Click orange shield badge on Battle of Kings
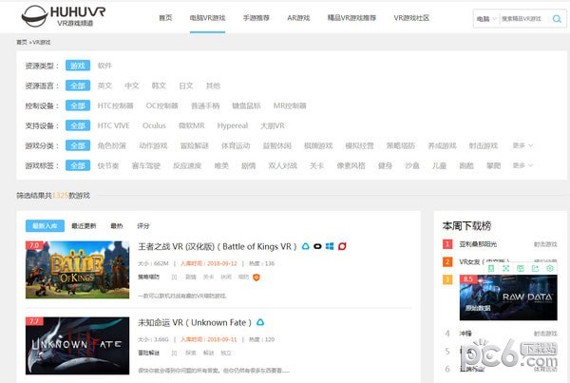The image size is (570, 383). [x=256, y=278]
